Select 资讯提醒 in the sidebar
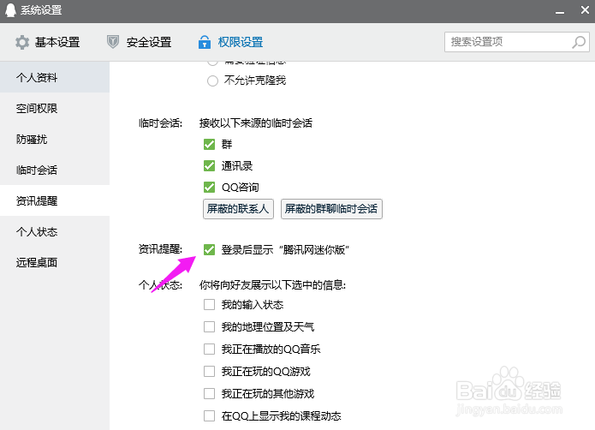Screen dimensions: 595x430 (x=55, y=200)
